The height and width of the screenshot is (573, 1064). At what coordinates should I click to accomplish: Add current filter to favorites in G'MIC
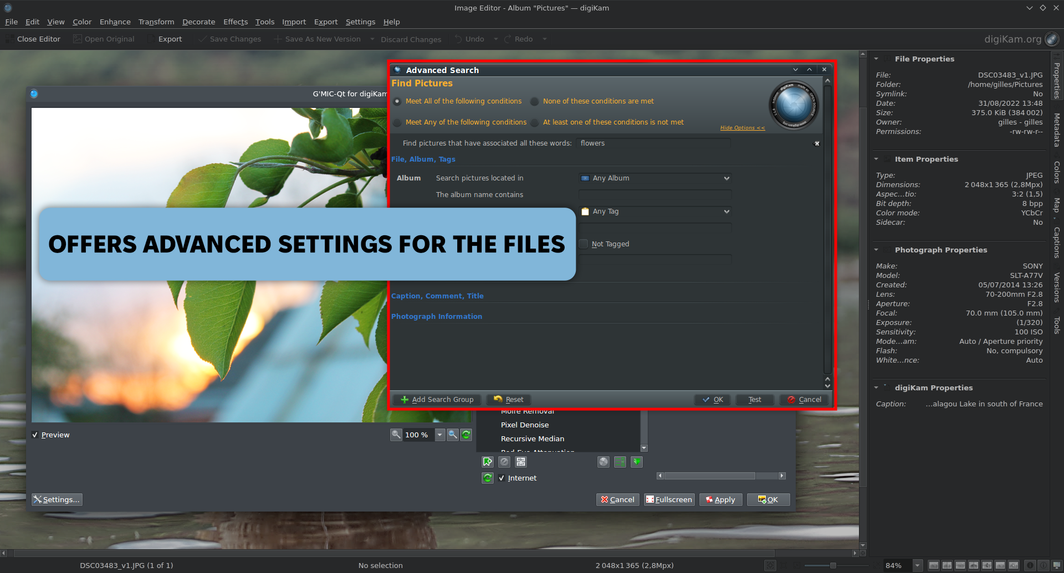(x=488, y=461)
